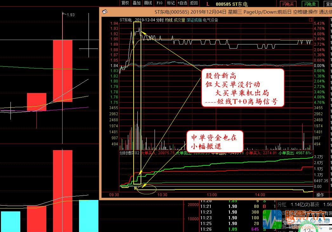Click the 叠加 overlay toolbar button

(136, 3)
